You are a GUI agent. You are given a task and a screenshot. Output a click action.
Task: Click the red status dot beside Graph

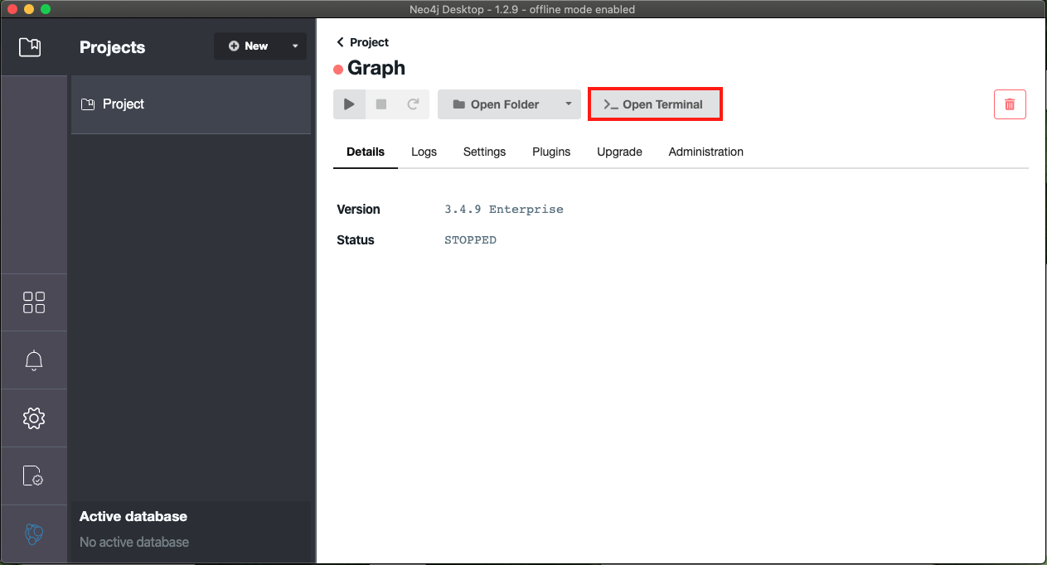[338, 70]
